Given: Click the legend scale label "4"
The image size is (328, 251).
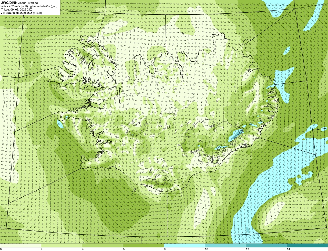Looking at the screenshot, I should pos(83,249).
